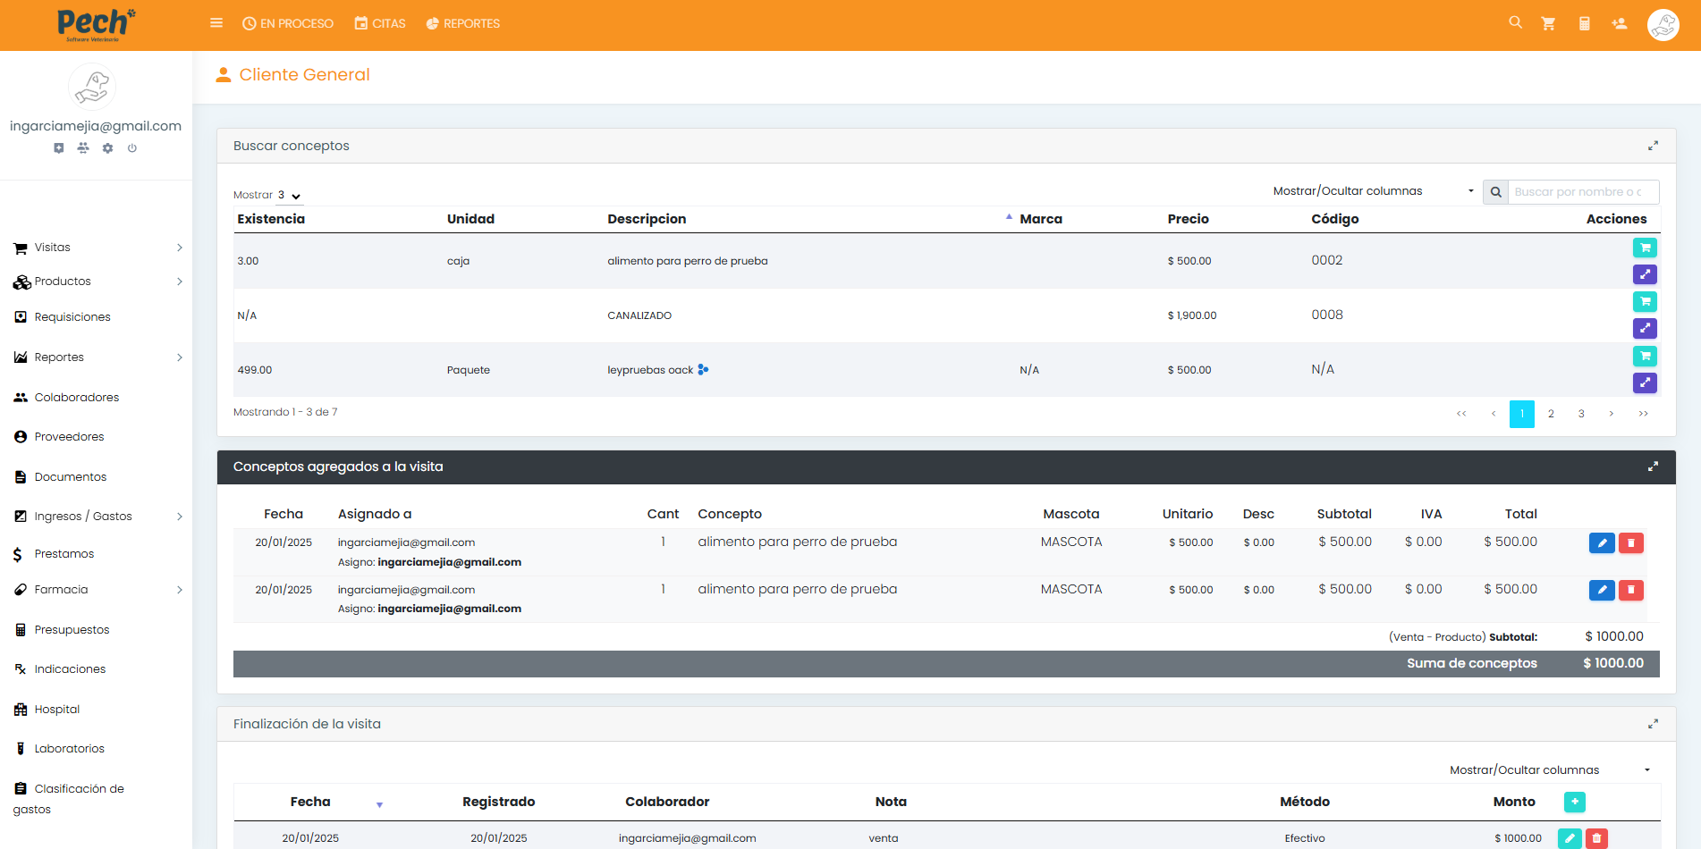Click the shopping cart icon in top bar
Viewport: 1701px width, 849px height.
(1548, 24)
